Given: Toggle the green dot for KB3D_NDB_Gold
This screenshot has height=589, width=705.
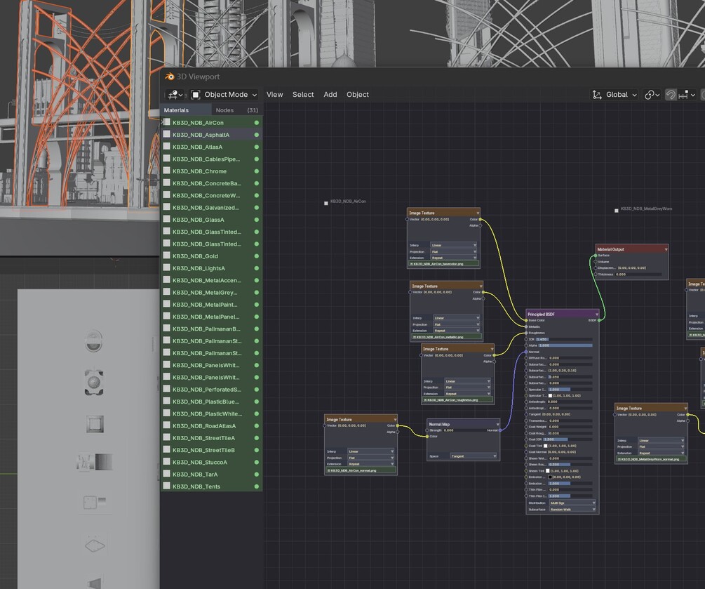Looking at the screenshot, I should [256, 256].
